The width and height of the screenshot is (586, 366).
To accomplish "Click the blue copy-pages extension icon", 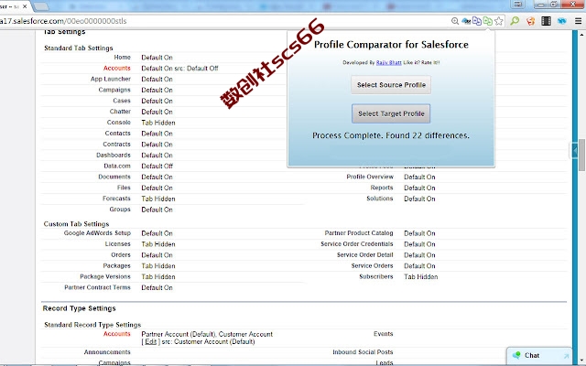I will click(476, 21).
